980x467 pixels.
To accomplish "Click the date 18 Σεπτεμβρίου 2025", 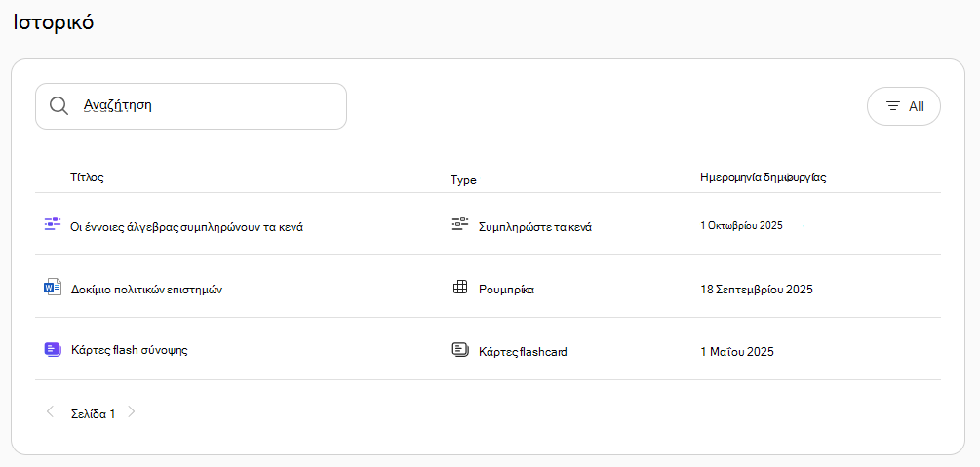I will click(x=757, y=290).
